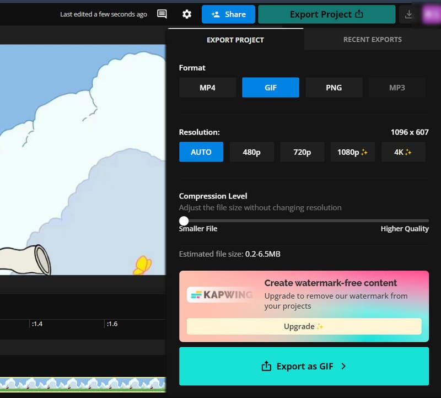Click the compression level slider handle
This screenshot has width=441, height=398.
(x=184, y=221)
